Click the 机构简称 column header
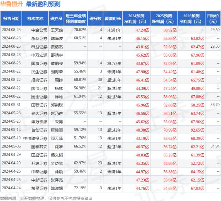The height and width of the screenshot is (201, 221). [35, 19]
